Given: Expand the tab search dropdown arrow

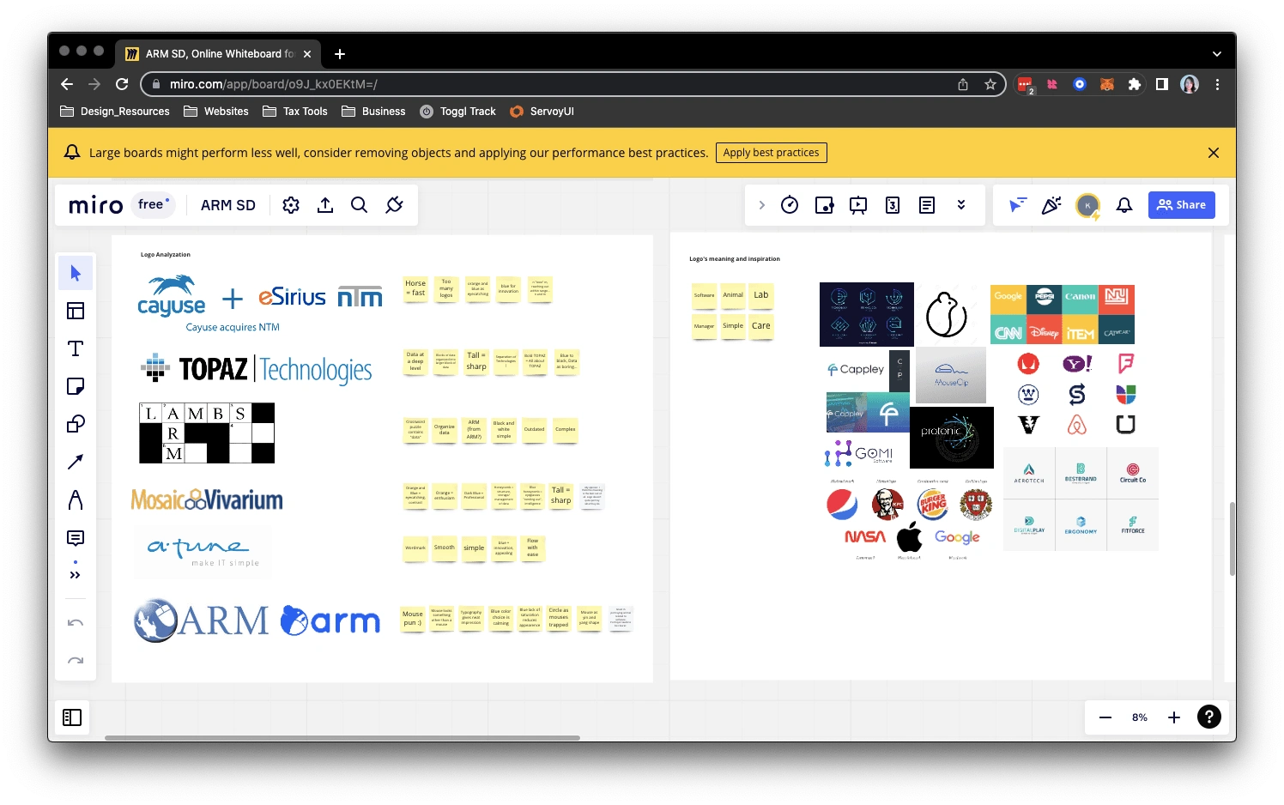Looking at the screenshot, I should (1217, 54).
